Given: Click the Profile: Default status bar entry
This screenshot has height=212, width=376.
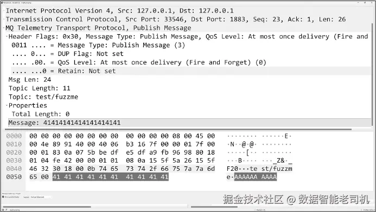Looking at the screenshot, I should 368,210.
